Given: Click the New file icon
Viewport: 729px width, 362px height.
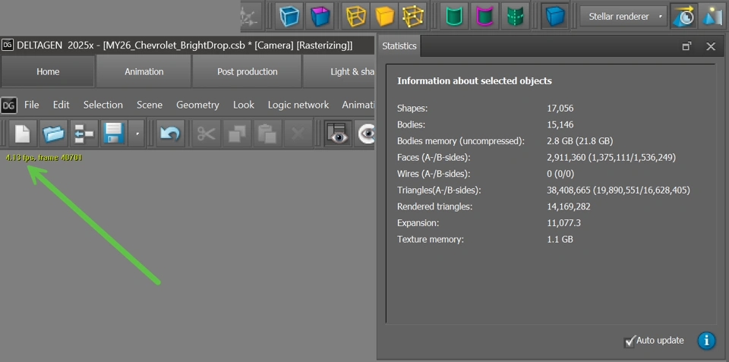Looking at the screenshot, I should (x=21, y=134).
